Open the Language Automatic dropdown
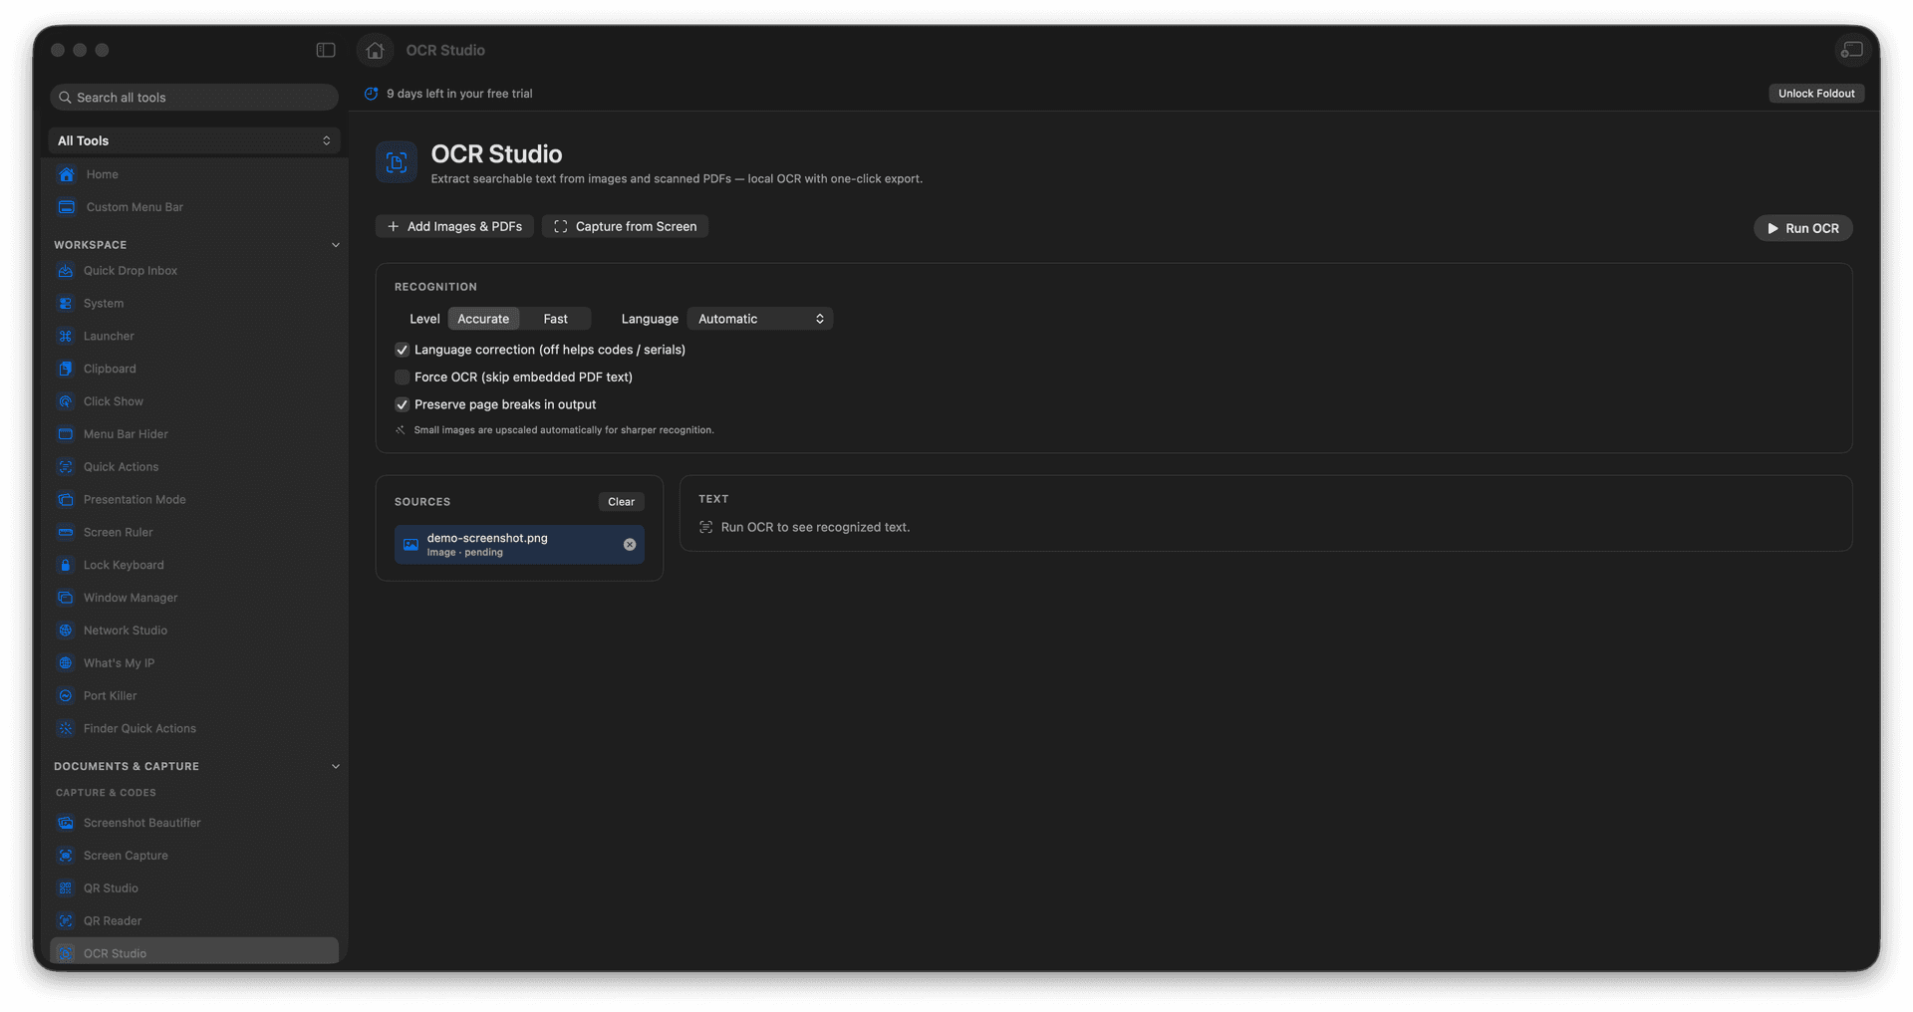The width and height of the screenshot is (1913, 1012). coord(760,319)
